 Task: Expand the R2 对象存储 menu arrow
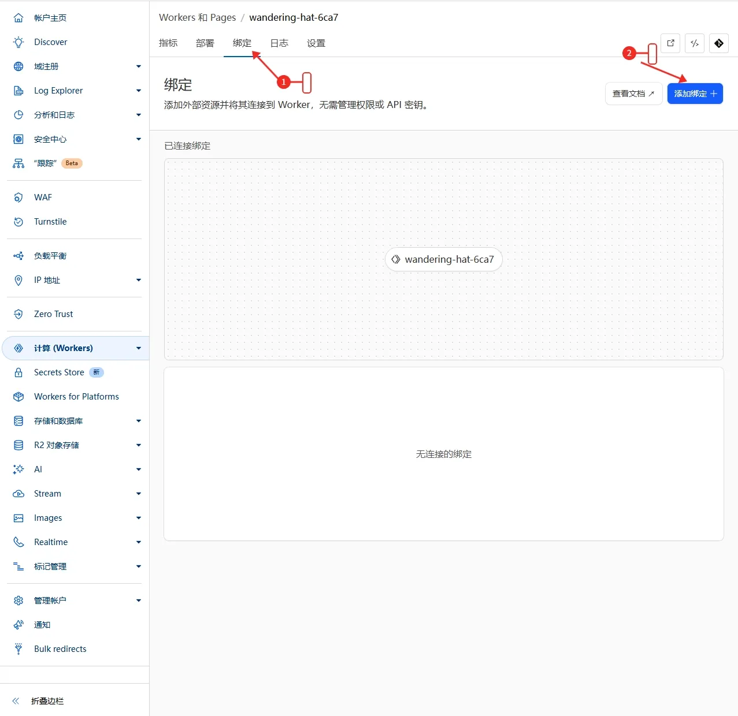click(x=139, y=445)
